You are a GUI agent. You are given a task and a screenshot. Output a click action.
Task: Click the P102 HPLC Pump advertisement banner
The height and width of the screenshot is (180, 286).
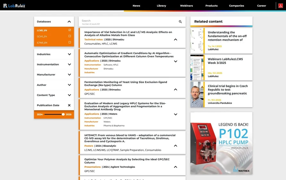(x=221, y=143)
